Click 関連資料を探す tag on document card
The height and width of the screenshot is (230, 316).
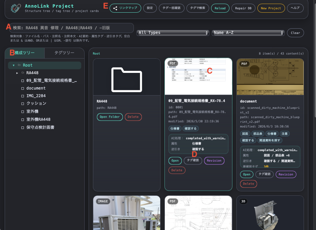270,140
